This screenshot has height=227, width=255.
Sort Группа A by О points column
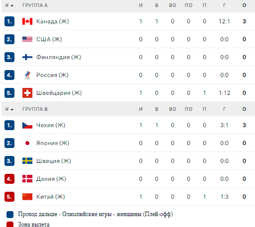[244, 5]
